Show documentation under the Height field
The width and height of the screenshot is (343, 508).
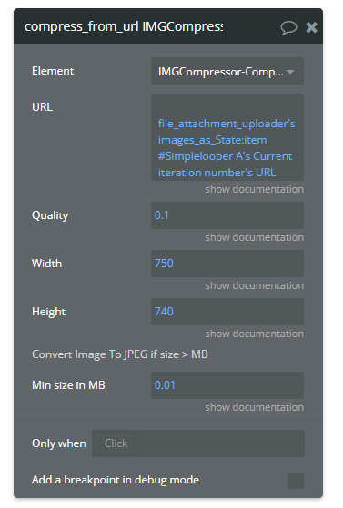pyautogui.click(x=254, y=334)
